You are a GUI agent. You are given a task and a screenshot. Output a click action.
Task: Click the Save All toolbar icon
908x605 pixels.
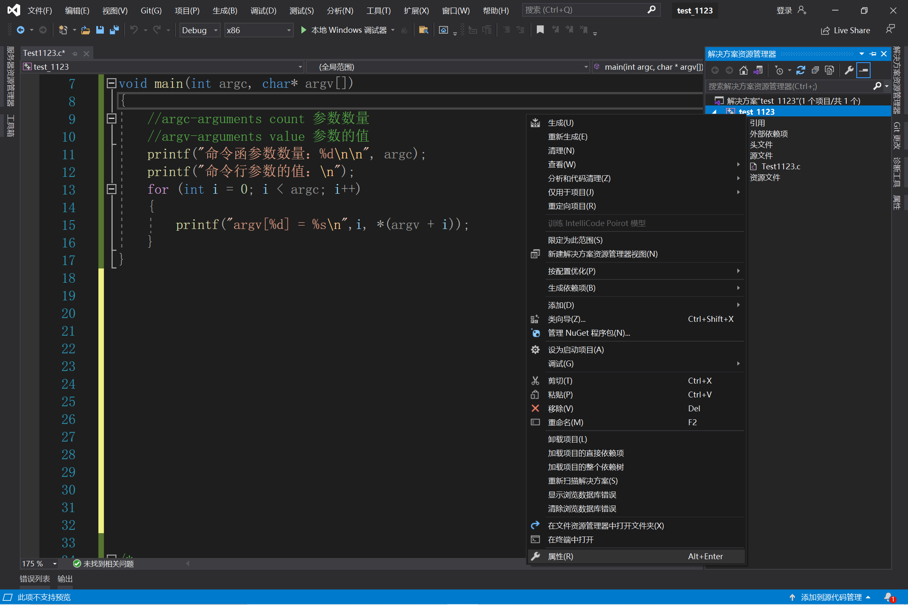click(114, 30)
